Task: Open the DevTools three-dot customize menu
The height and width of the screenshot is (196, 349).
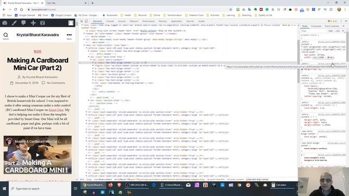Action: 341,21
